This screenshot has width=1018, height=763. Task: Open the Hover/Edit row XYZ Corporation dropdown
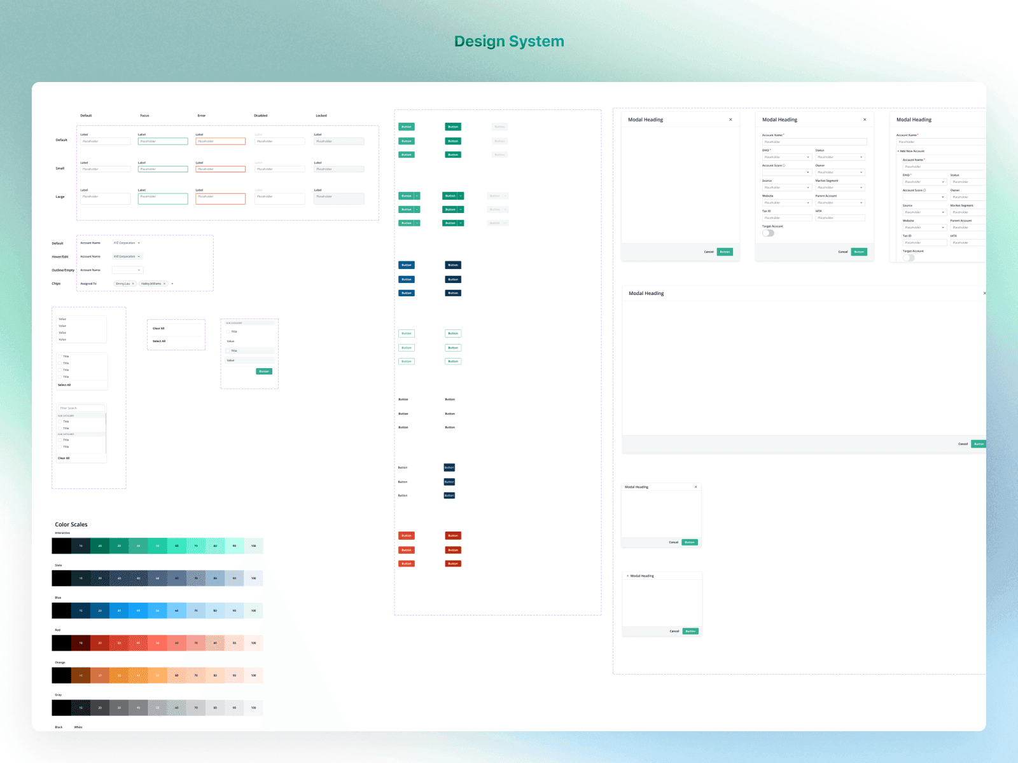tap(127, 256)
